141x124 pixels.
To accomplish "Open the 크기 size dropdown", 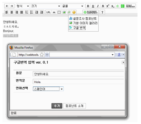I will (x=45, y=6).
